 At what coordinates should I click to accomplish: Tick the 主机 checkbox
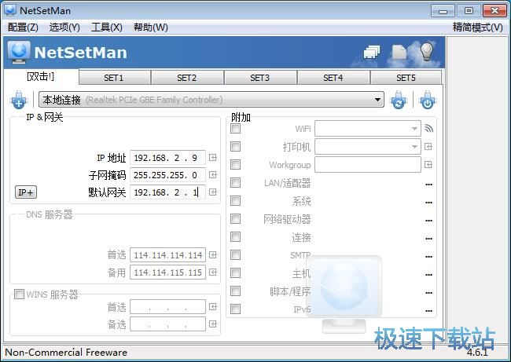[x=235, y=272]
